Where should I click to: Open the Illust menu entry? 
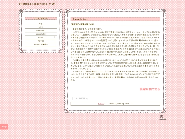coord(41,37)
